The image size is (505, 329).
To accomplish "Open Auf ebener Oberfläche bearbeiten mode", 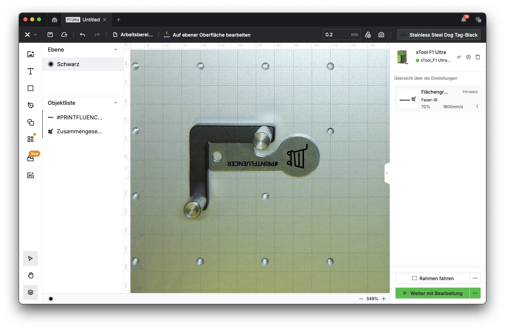I will (207, 35).
